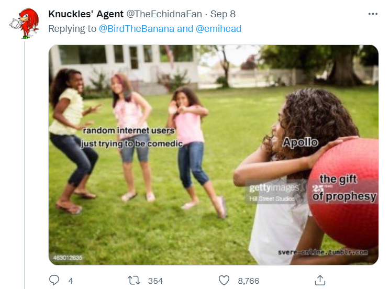Open the share upload icon
Viewport: 390px width, 289px height.
pyautogui.click(x=320, y=280)
